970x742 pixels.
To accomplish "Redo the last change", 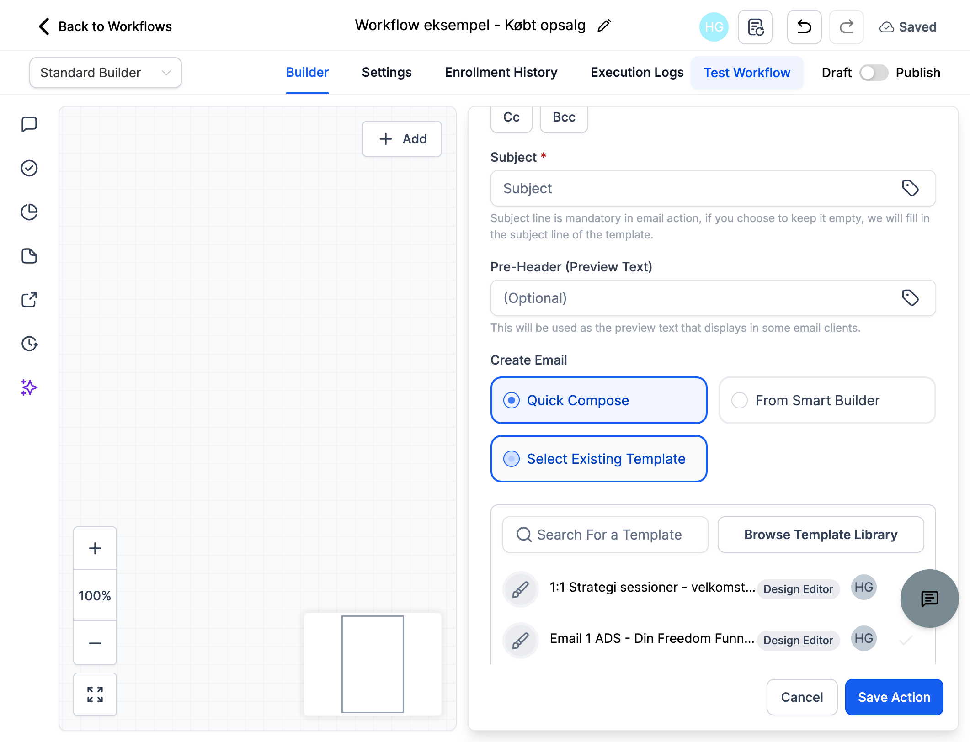I will tap(847, 27).
